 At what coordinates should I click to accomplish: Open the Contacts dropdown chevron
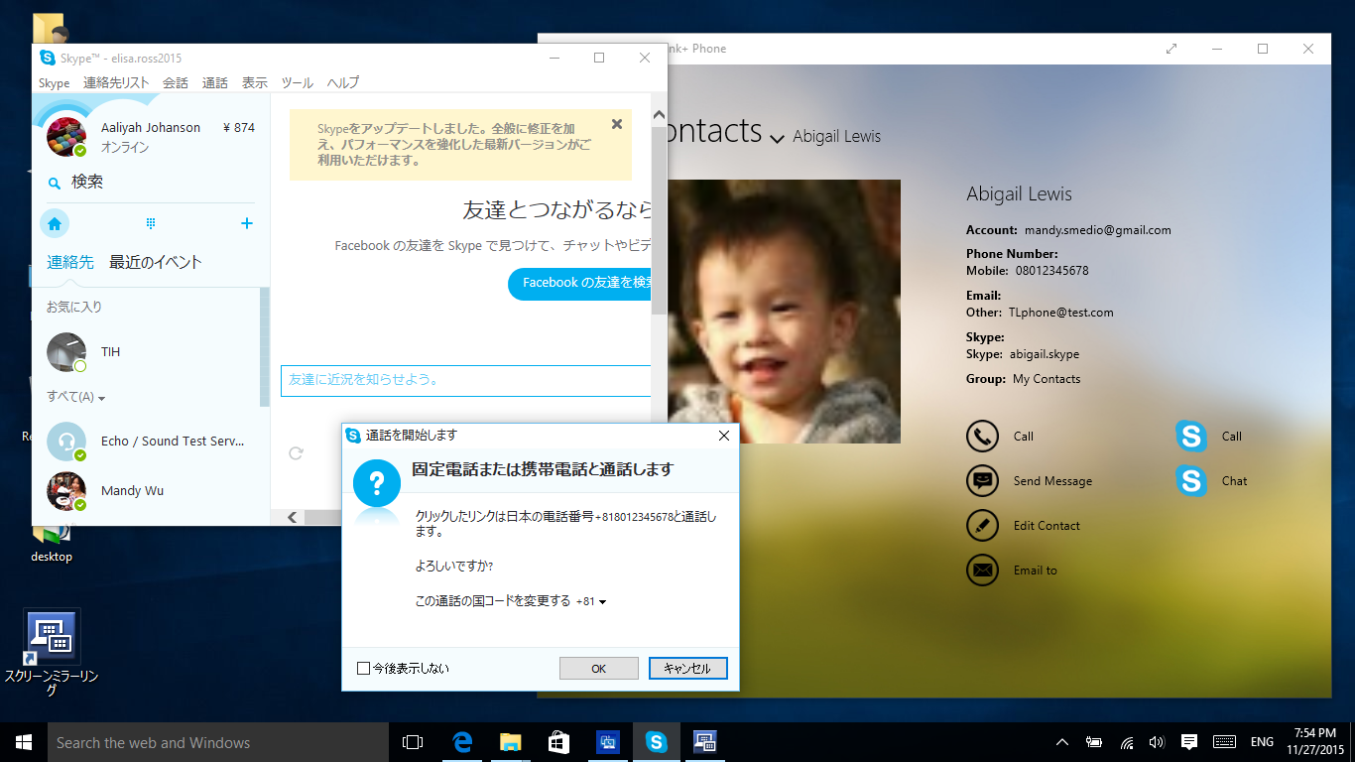coord(777,137)
